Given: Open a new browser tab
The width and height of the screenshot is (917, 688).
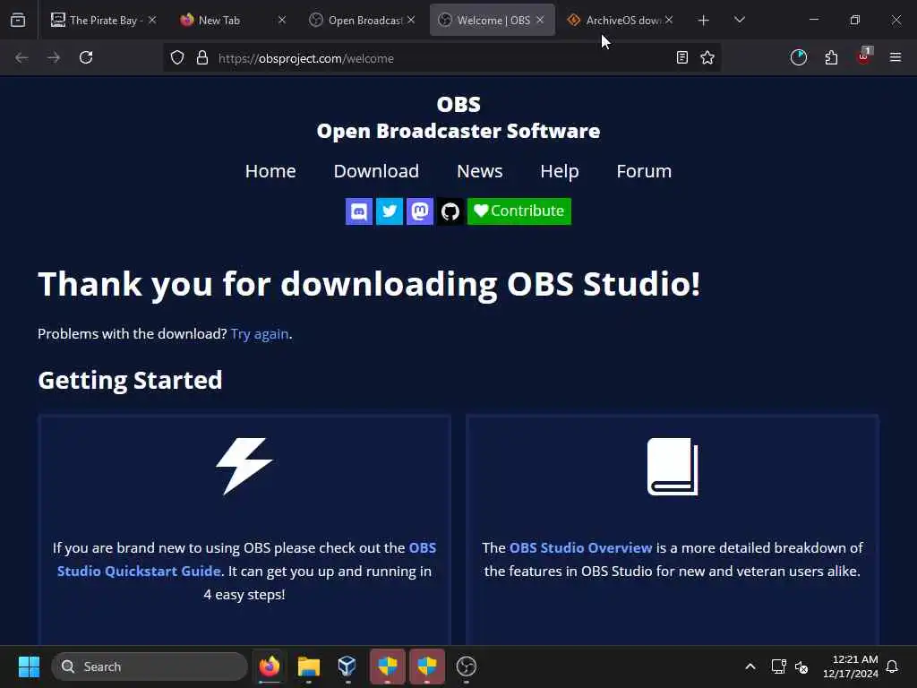Looking at the screenshot, I should (x=704, y=21).
